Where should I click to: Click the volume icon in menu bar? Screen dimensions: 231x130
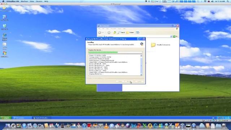point(212,1)
